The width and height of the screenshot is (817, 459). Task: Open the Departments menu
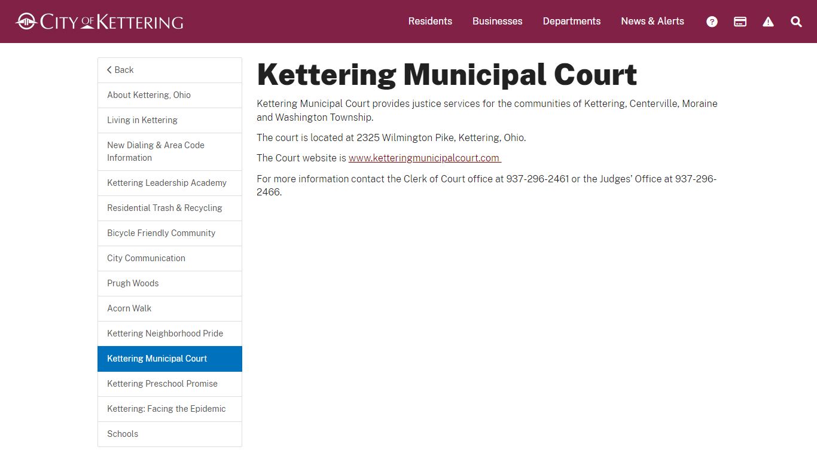(571, 22)
